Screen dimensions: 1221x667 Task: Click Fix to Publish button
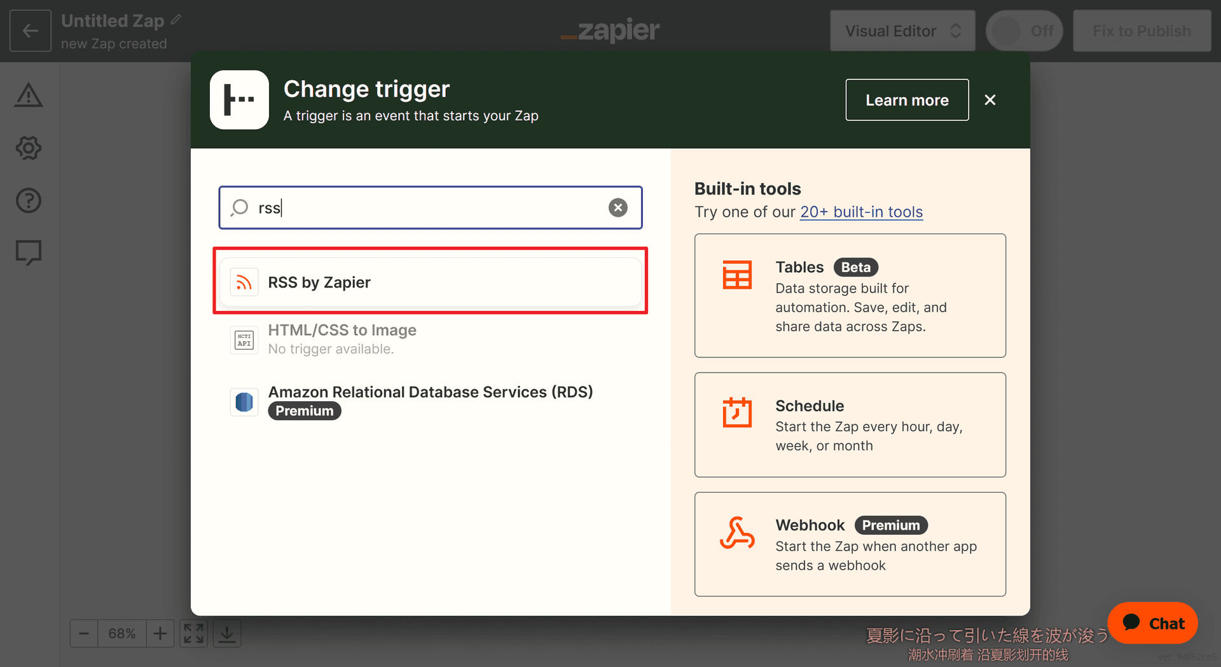(1142, 31)
